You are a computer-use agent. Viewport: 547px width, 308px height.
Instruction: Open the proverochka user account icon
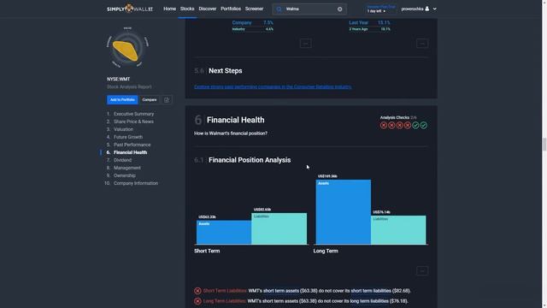[427, 9]
